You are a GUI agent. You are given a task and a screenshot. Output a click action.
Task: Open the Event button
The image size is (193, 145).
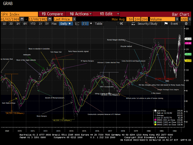click(170, 24)
